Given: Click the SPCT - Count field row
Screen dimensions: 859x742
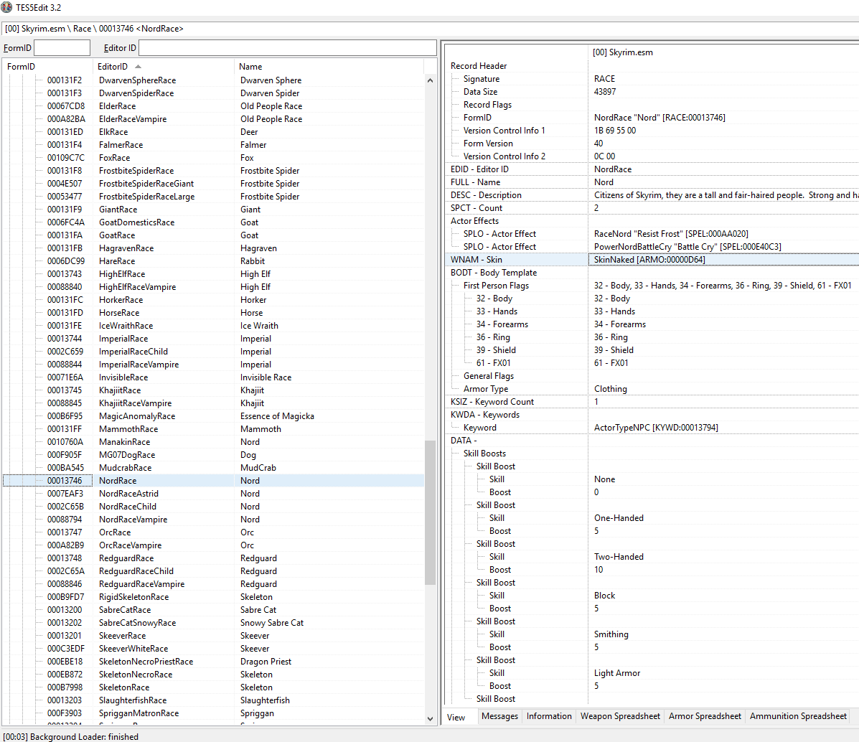Looking at the screenshot, I should (653, 208).
